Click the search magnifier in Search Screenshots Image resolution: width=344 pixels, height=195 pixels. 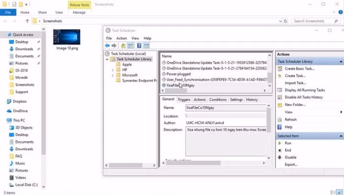(336, 21)
